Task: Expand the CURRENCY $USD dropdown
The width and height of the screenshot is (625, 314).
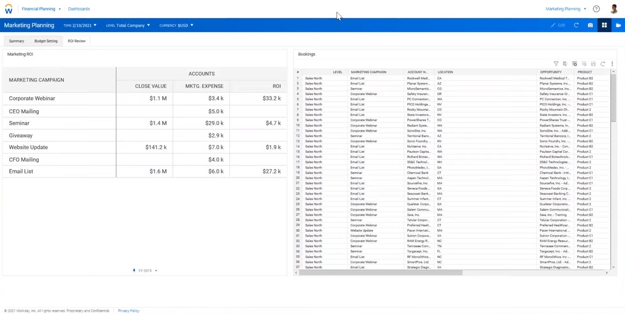Action: click(176, 25)
